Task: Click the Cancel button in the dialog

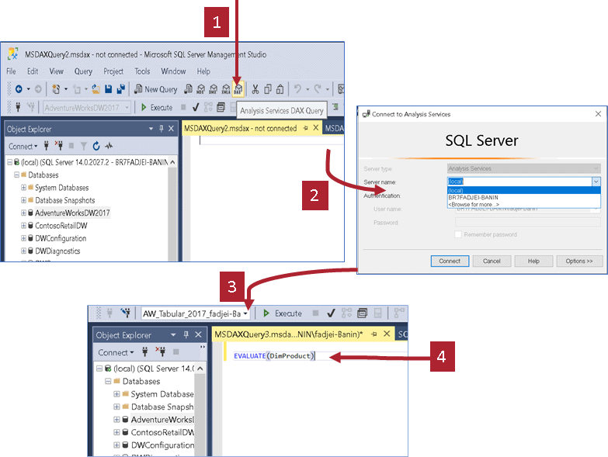Action: click(x=492, y=261)
